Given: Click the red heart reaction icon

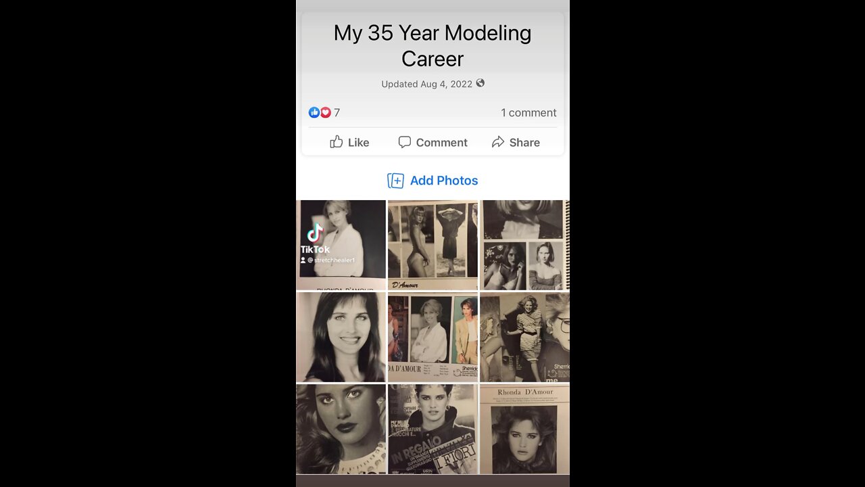Looking at the screenshot, I should 325,112.
